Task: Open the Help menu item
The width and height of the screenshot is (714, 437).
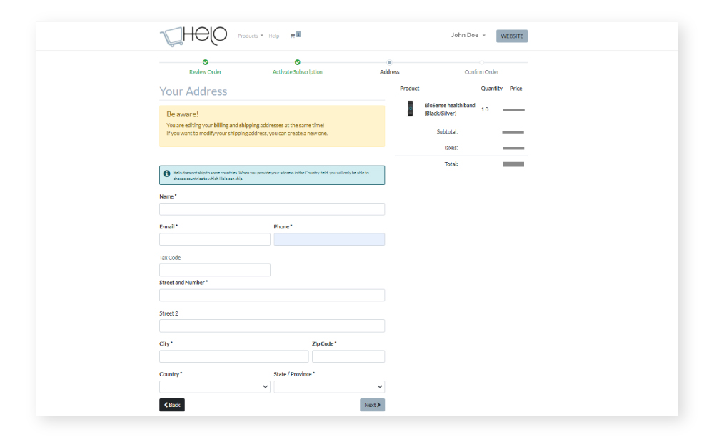Action: (274, 36)
